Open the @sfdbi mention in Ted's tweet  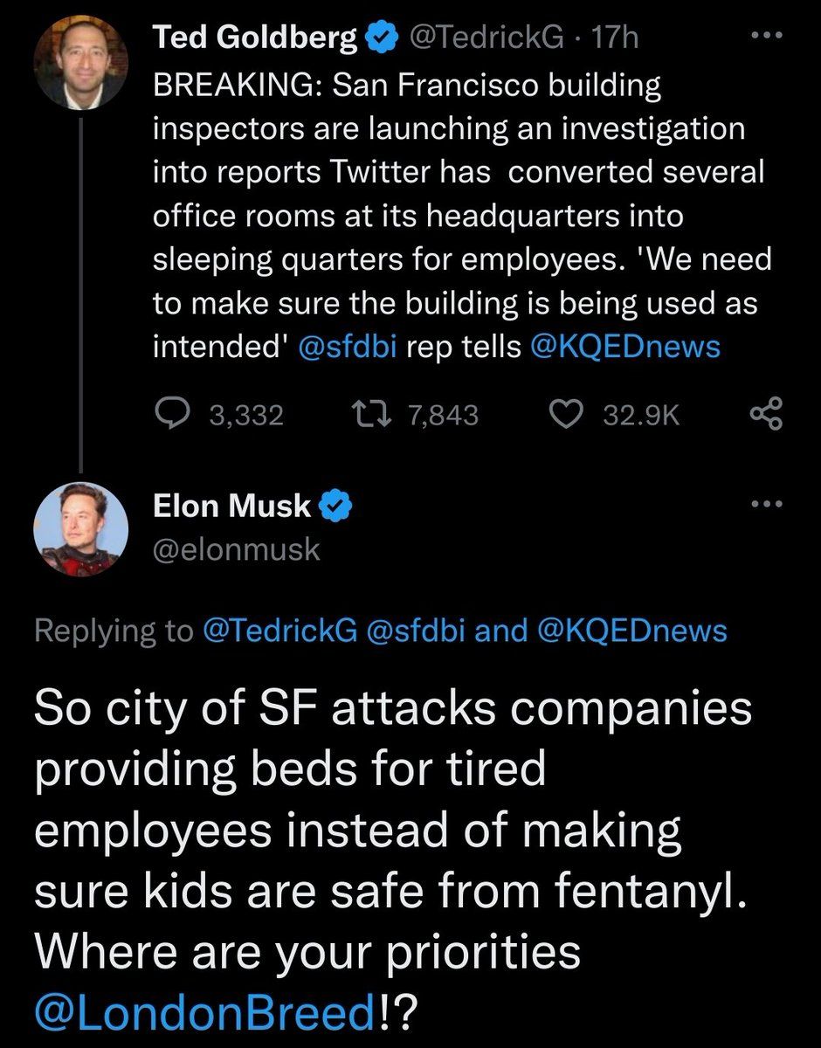[x=348, y=347]
